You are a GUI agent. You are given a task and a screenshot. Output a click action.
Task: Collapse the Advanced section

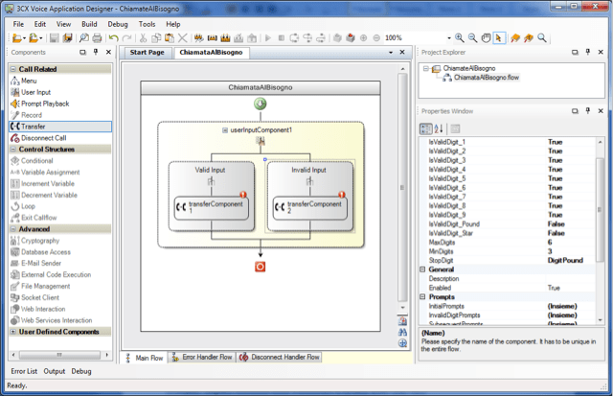click(12, 229)
